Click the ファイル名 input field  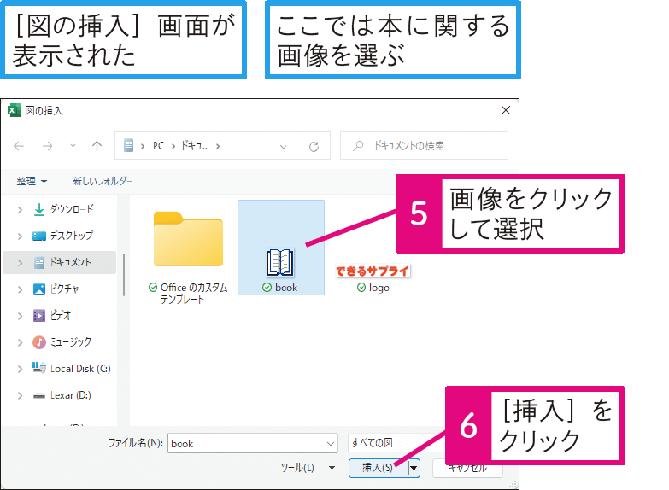point(253,444)
